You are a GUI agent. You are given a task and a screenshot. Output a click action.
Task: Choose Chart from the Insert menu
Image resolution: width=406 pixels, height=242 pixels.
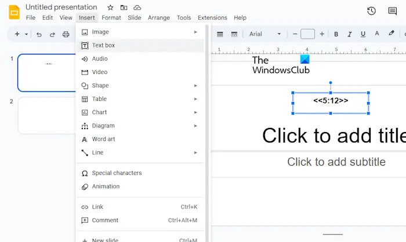[140, 112]
